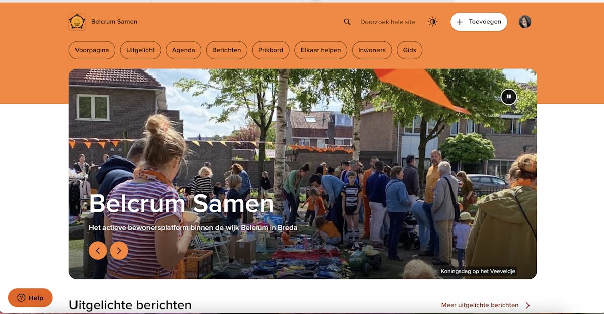Click the Belcrum Samen logo icon

77,22
